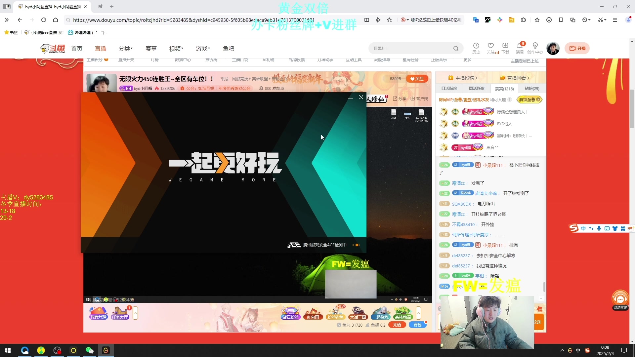Open the 首页 navigation item
This screenshot has height=357, width=635.
[77, 49]
